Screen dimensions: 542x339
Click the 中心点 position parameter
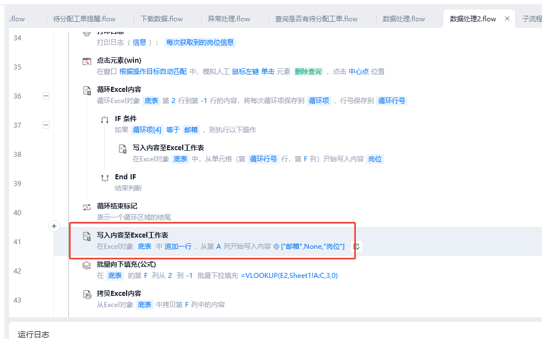(359, 72)
